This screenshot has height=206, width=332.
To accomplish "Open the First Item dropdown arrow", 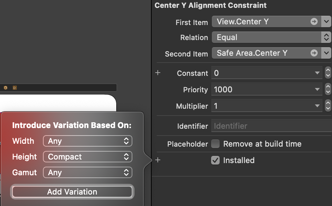I will click(326, 21).
